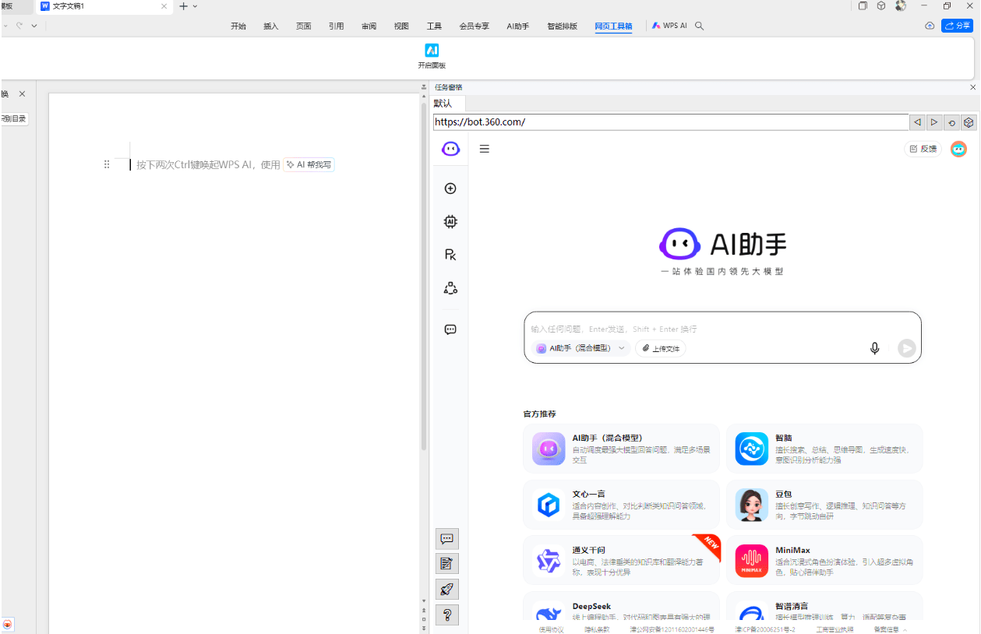Click the 3D box icon in the title bar

(x=881, y=5)
